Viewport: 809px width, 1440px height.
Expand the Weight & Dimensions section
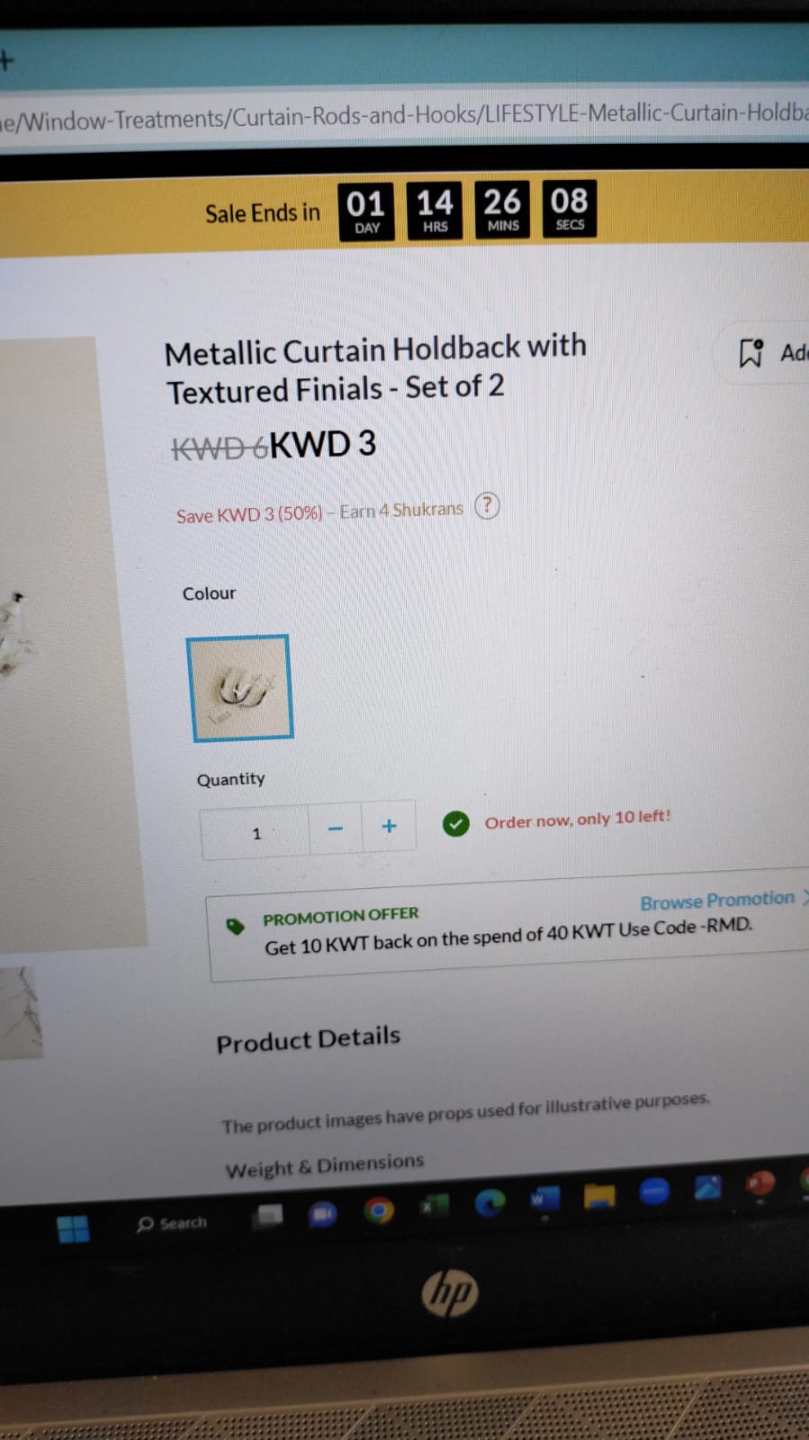[x=324, y=1165]
